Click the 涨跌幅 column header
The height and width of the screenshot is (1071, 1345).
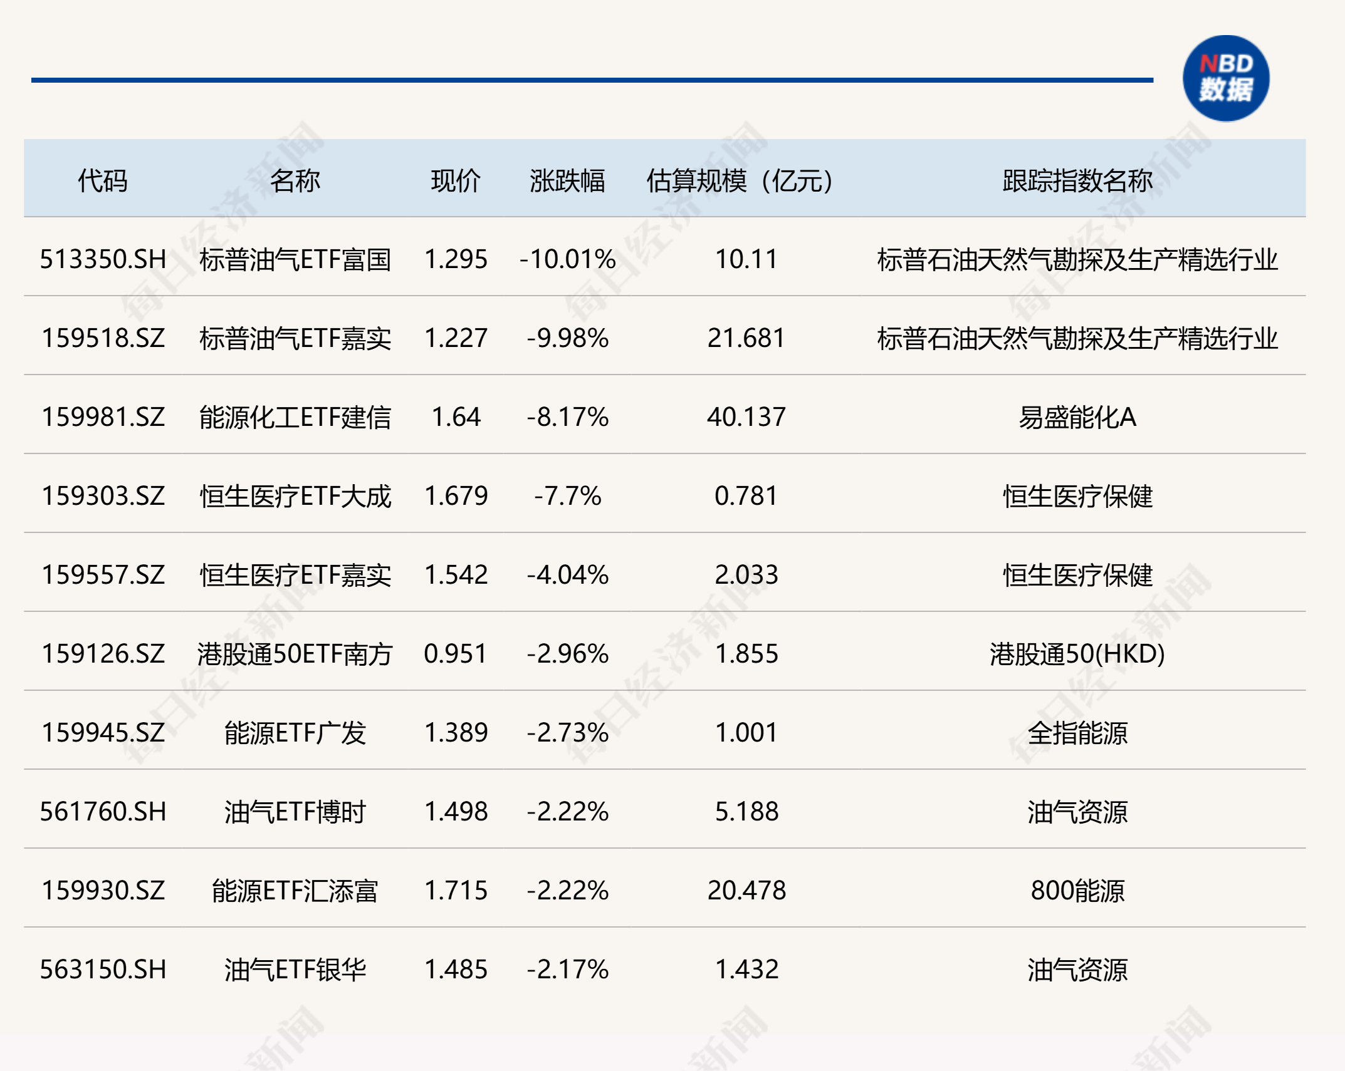567,180
